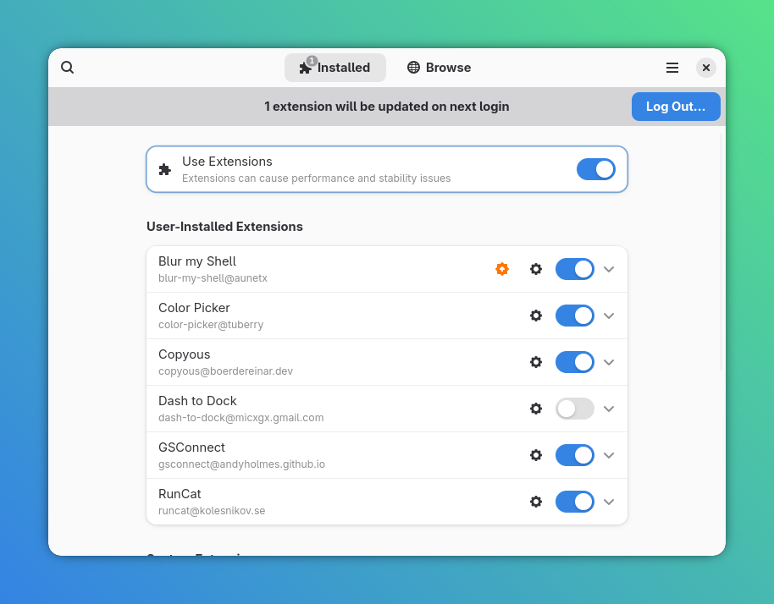Image resolution: width=774 pixels, height=604 pixels.
Task: Disable the GSConnect extension
Action: pyautogui.click(x=574, y=455)
